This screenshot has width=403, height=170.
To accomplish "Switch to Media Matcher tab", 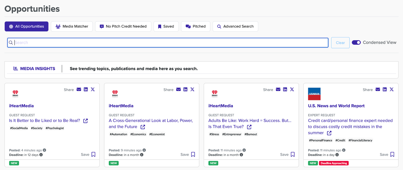I will coord(72,26).
